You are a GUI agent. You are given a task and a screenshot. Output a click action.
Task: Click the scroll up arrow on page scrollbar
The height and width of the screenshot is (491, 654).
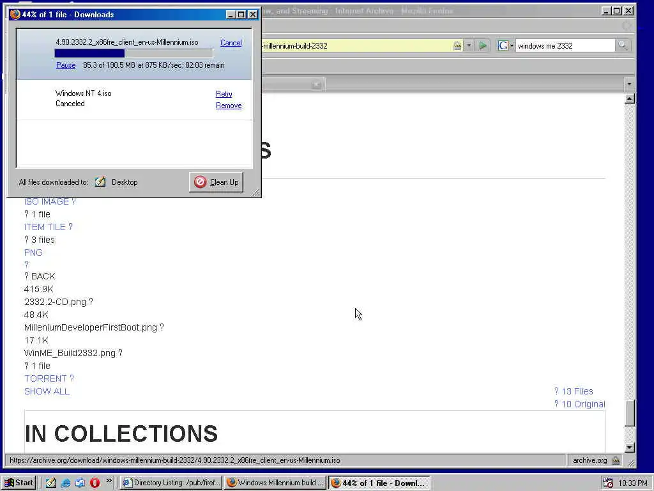click(630, 99)
